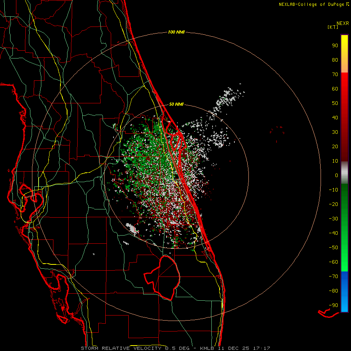Click the -20 value on velocity scale
Image resolution: width=351 pixels, height=351 pixels.
click(x=333, y=204)
